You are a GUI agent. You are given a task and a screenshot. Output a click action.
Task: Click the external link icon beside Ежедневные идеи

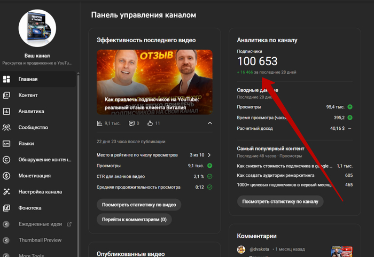pyautogui.click(x=69, y=224)
